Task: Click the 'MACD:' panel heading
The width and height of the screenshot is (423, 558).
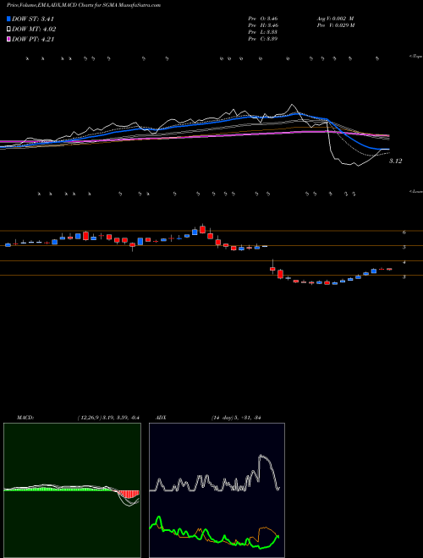Action: (25, 418)
